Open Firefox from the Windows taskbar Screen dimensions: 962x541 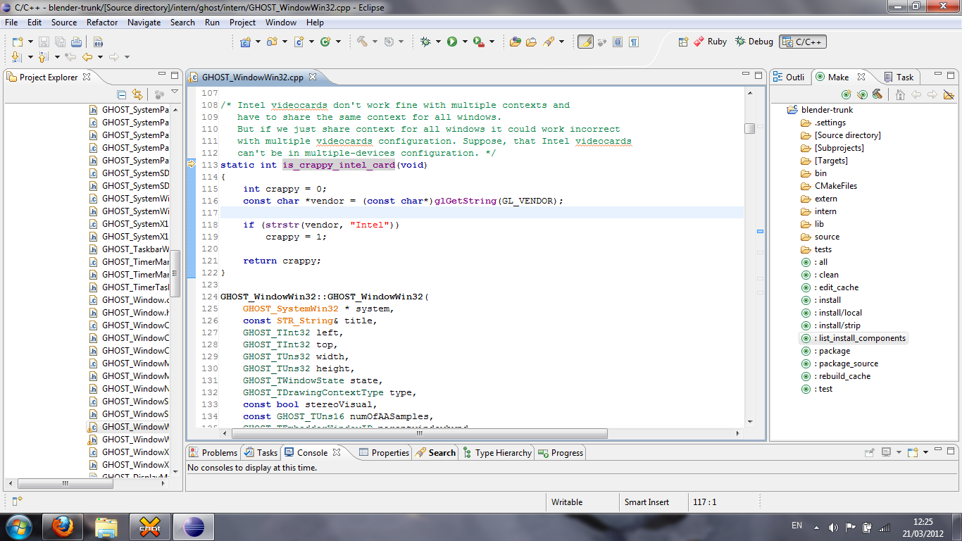pyautogui.click(x=63, y=527)
